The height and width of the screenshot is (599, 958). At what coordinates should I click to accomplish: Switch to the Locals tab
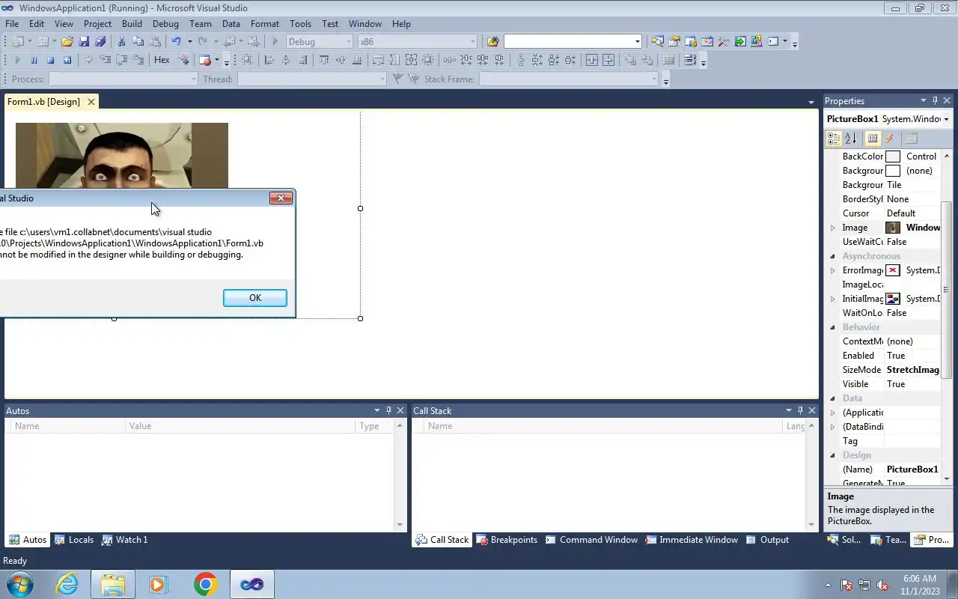[73, 540]
